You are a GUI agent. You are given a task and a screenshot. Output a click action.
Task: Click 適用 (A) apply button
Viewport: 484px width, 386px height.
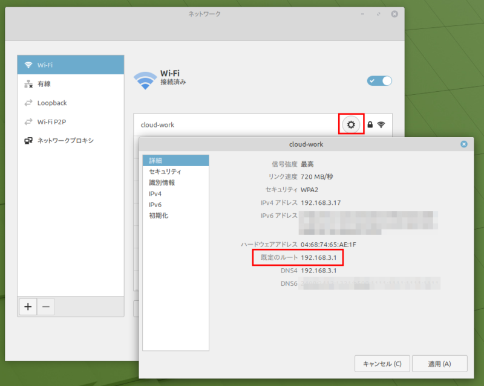click(x=440, y=364)
